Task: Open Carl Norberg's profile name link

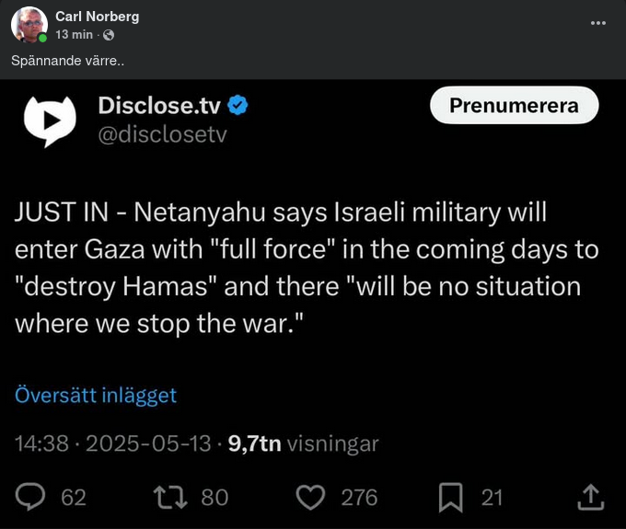Action: (98, 17)
